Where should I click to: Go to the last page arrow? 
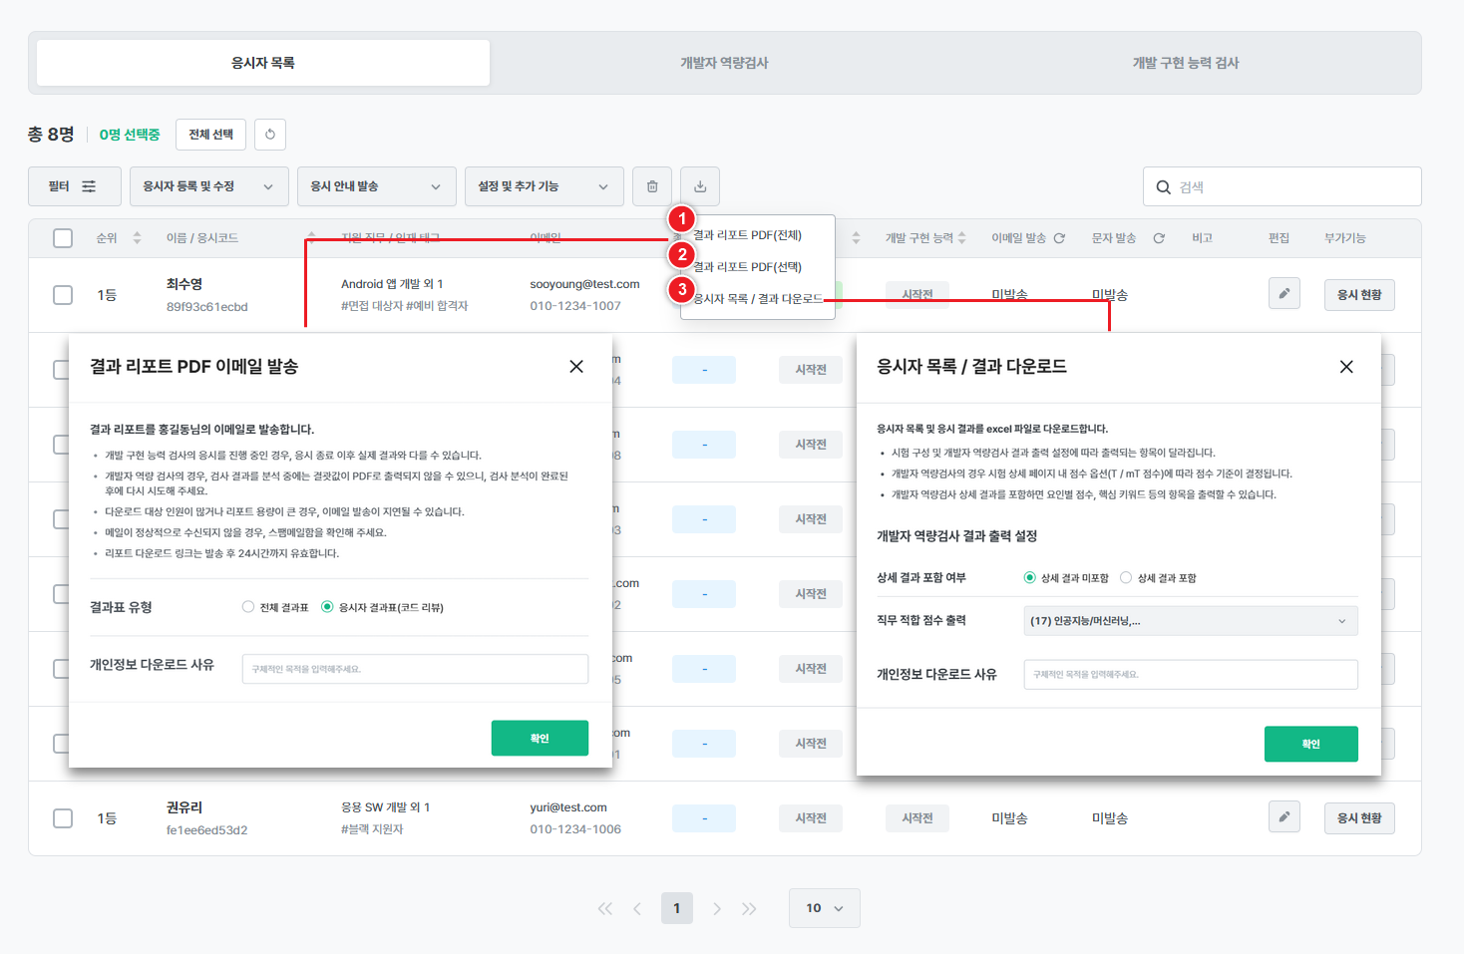[749, 908]
